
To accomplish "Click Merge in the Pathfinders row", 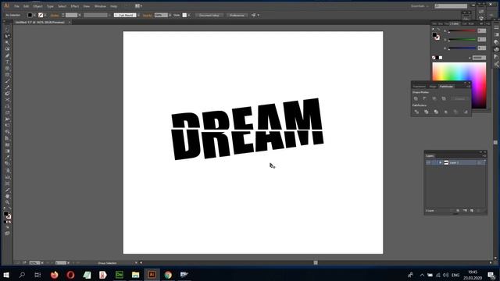I will point(436,112).
